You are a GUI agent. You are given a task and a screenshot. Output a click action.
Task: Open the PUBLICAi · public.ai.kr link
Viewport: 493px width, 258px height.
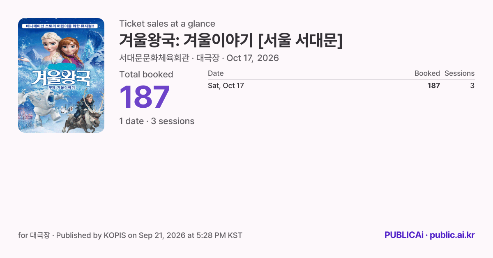click(x=430, y=235)
